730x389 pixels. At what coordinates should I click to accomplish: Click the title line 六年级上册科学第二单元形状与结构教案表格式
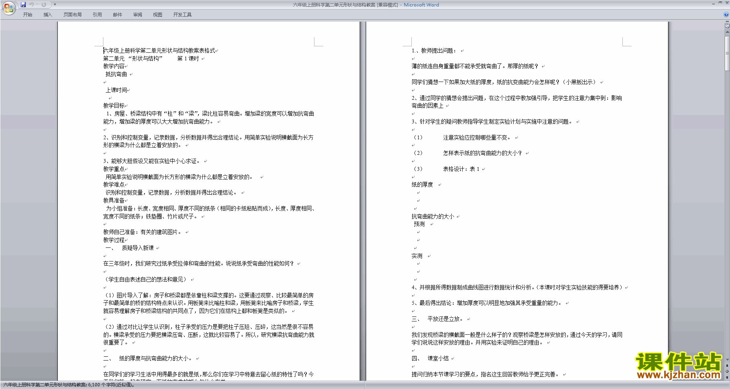159,50
